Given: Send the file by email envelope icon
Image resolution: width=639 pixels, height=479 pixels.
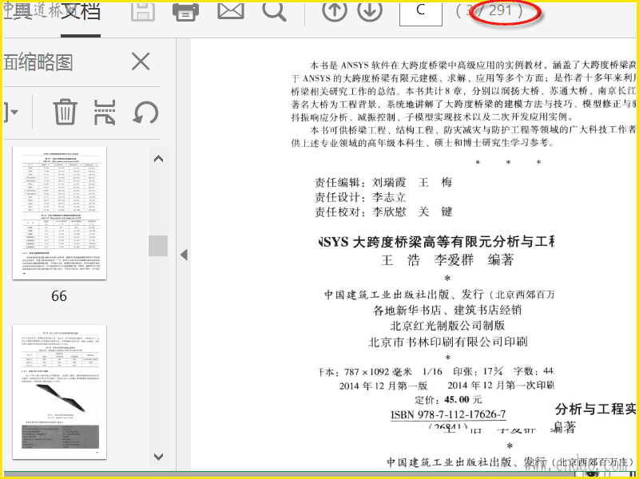Looking at the screenshot, I should (231, 11).
